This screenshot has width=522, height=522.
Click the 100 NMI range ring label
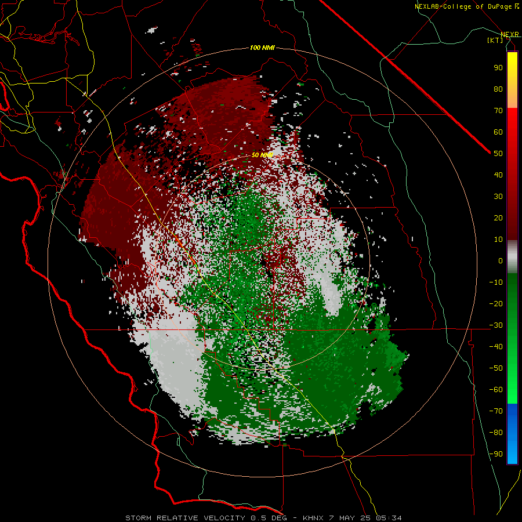(262, 48)
